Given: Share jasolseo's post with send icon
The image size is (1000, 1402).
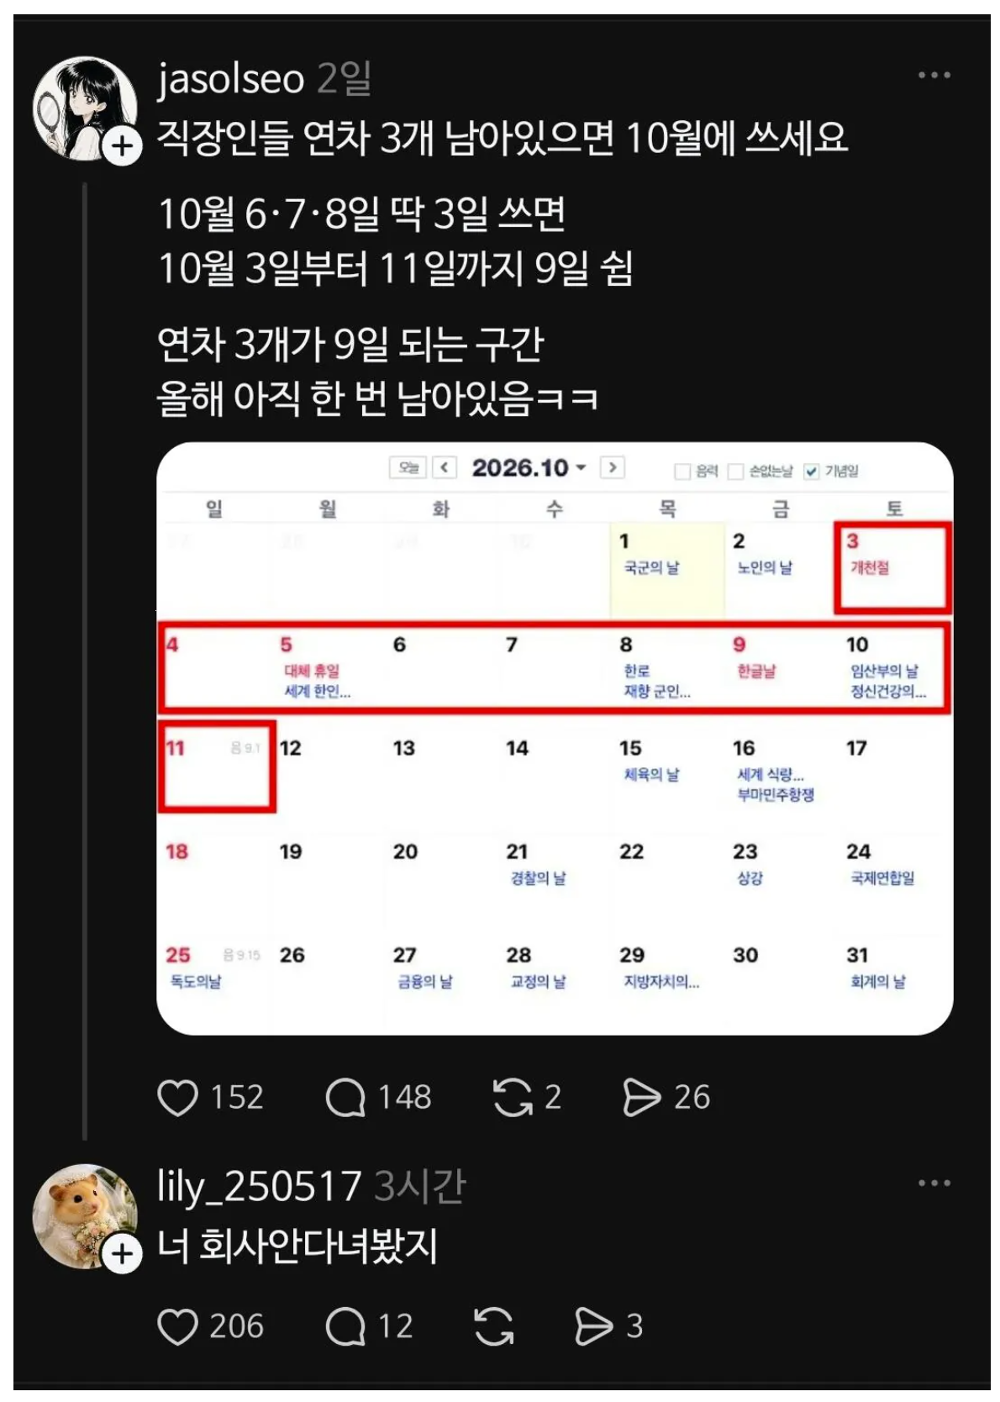Looking at the screenshot, I should (x=642, y=1098).
